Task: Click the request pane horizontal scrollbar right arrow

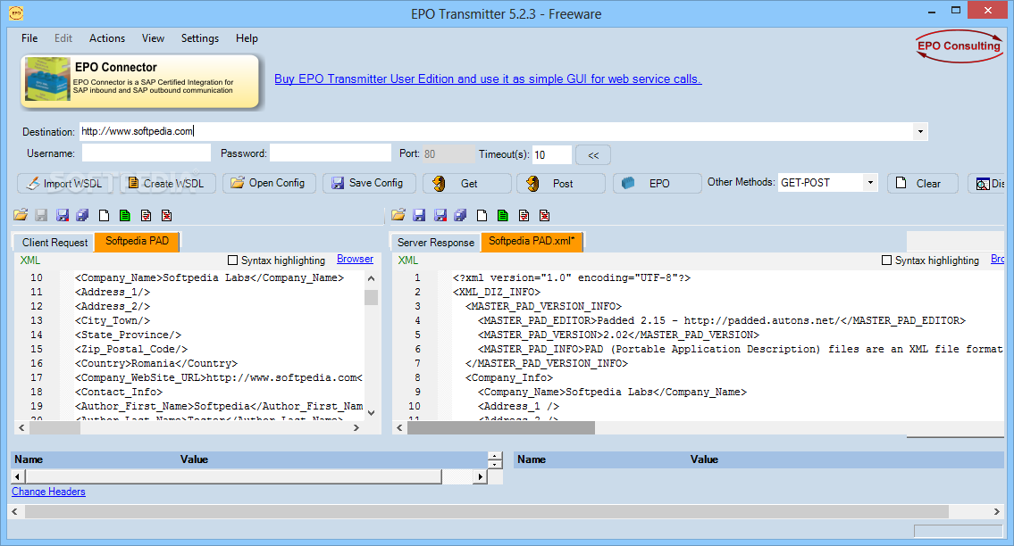Action: [356, 427]
